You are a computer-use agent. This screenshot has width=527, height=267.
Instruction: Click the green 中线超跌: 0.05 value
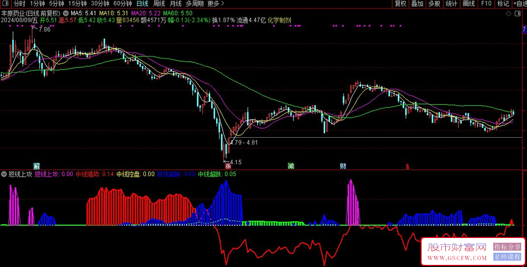(x=217, y=174)
